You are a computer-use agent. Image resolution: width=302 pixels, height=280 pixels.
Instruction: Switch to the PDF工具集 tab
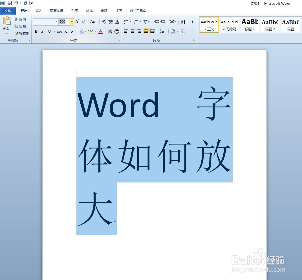[138, 11]
